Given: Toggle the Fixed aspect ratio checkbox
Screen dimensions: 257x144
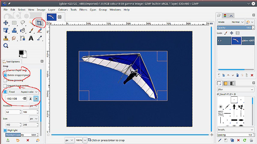Looking at the screenshot, I should coord(5,92).
